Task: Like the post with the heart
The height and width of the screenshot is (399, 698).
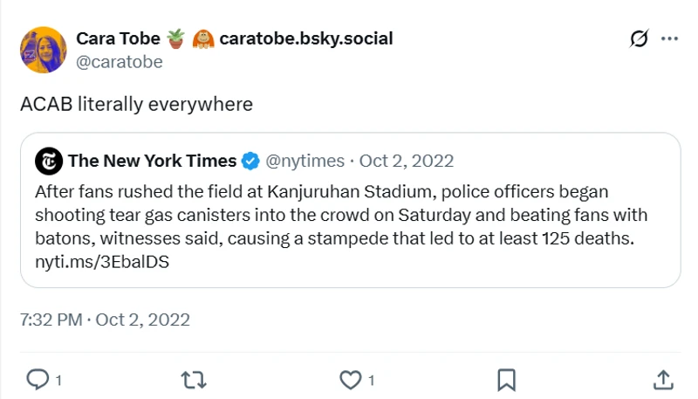Action: click(x=350, y=379)
